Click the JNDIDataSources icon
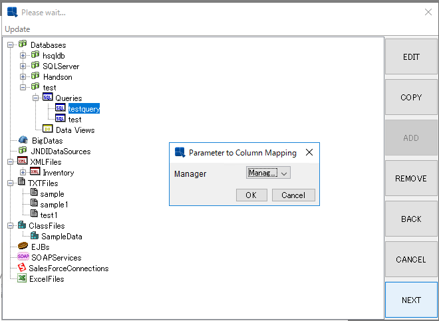The height and width of the screenshot is (321, 439). click(x=23, y=151)
